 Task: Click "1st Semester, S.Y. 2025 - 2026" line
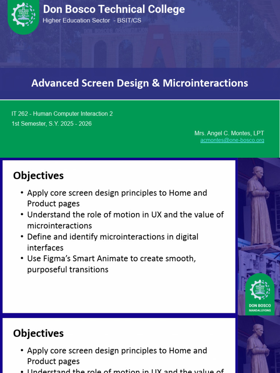point(52,124)
